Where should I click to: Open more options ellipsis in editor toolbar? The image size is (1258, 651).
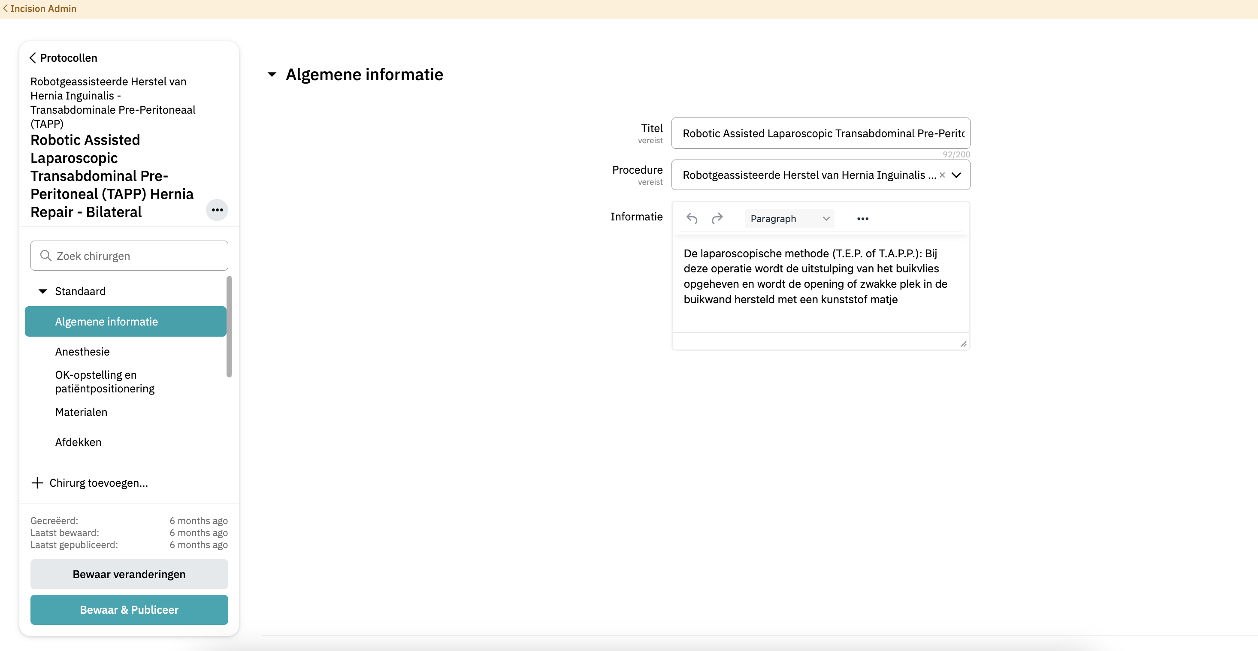click(862, 219)
